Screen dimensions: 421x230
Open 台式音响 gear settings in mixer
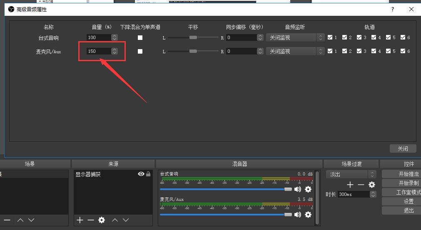[x=308, y=189]
